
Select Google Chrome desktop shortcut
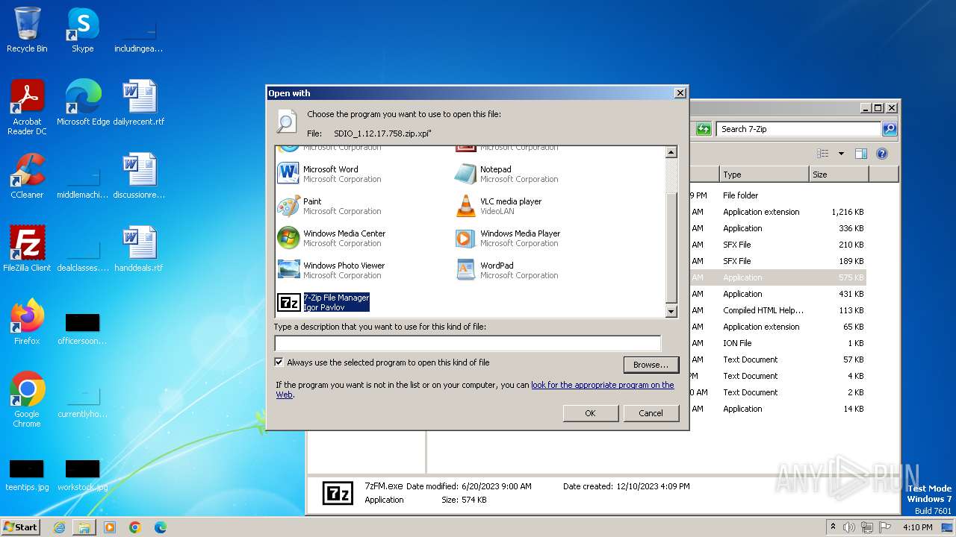27,400
